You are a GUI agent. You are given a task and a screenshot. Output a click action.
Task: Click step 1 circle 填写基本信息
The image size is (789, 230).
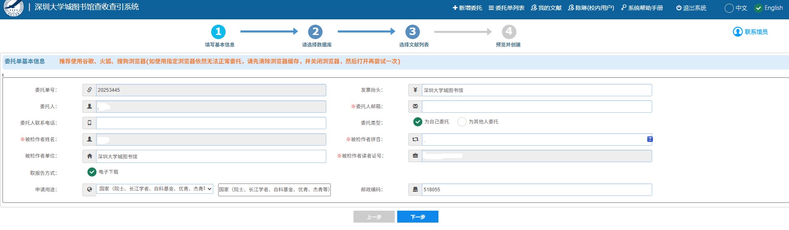tap(218, 32)
